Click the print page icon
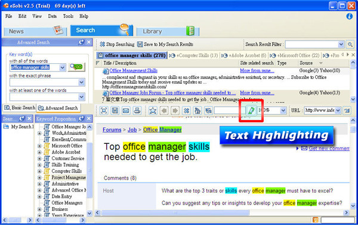Screen dimensions: 358x225 [137, 110]
